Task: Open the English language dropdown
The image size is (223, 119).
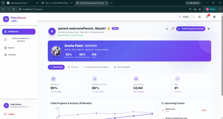Action: click(188, 17)
